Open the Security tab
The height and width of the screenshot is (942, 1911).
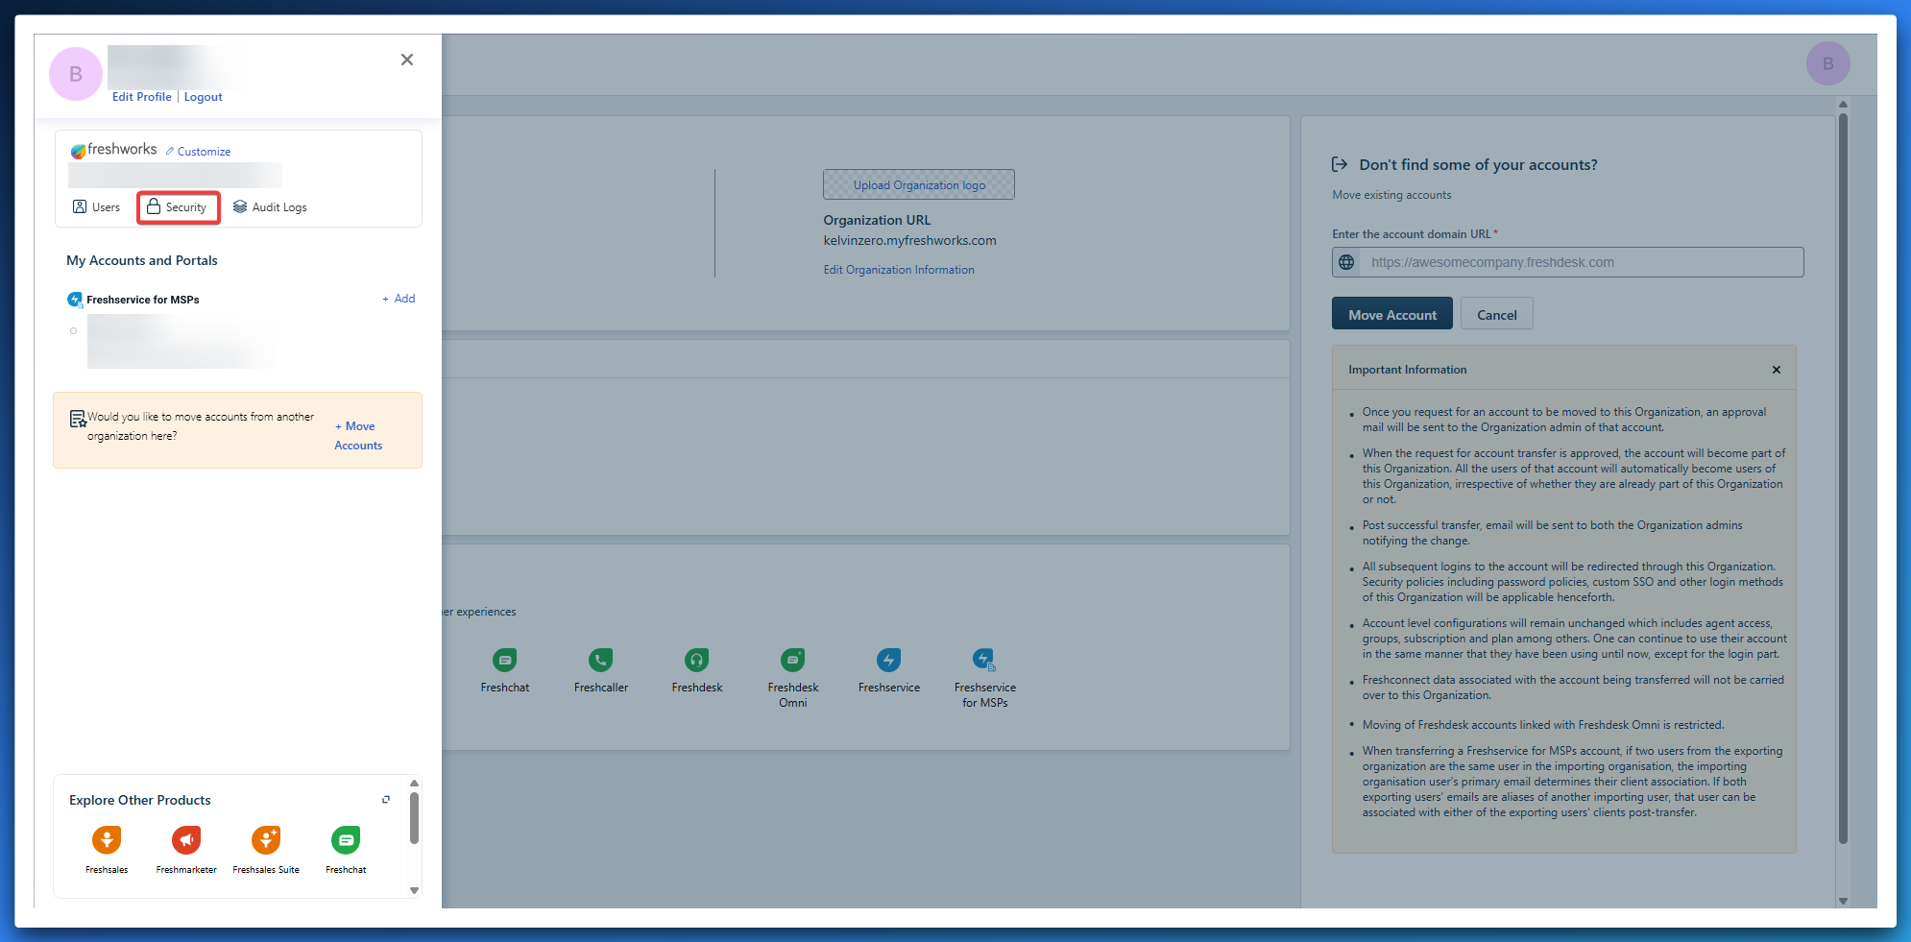pyautogui.click(x=179, y=207)
